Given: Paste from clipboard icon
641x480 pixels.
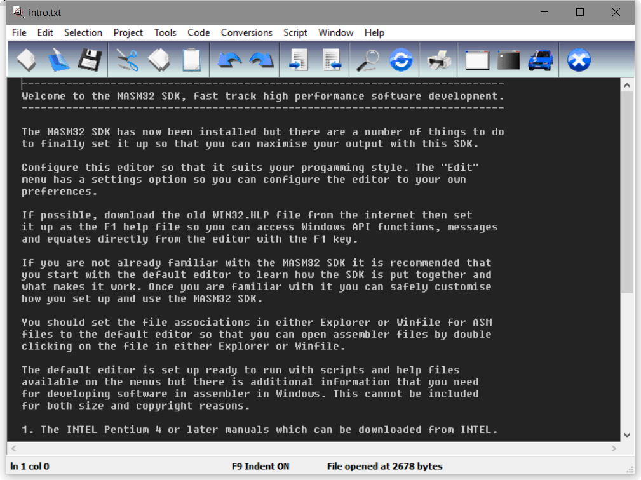Looking at the screenshot, I should click(x=191, y=60).
